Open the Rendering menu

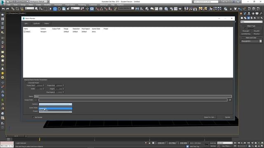point(82,5)
